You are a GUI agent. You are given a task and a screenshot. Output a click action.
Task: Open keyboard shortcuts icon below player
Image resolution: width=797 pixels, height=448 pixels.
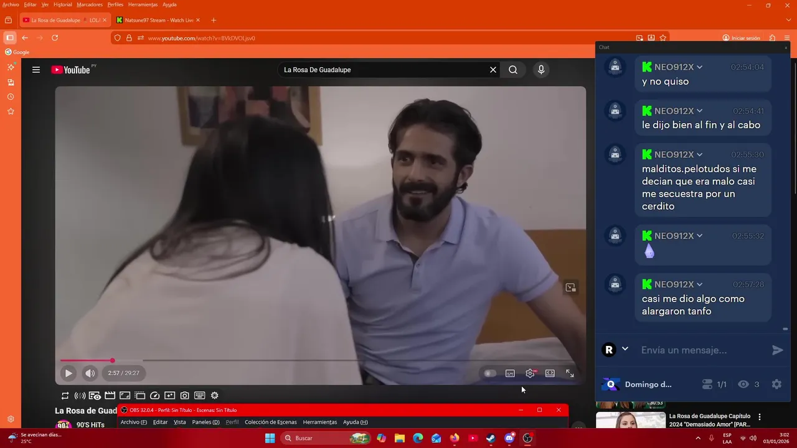tap(200, 395)
